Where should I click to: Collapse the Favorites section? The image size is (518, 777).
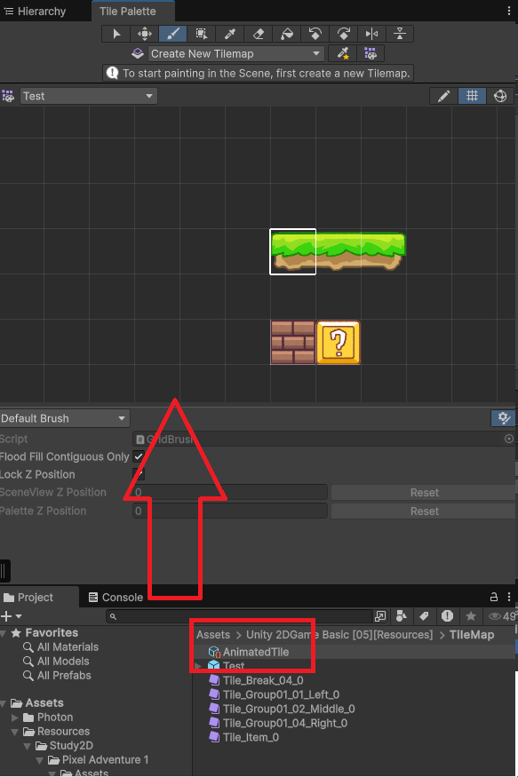4,633
